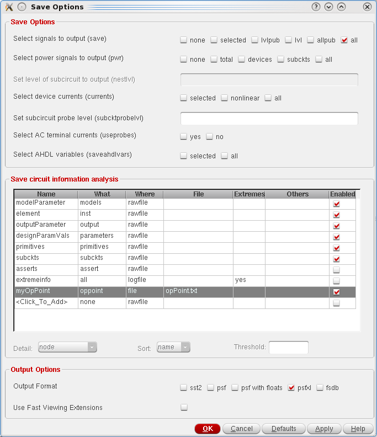Check 'all' for AHDL variables (saveahdlvars)
The height and width of the screenshot is (437, 377).
(225, 156)
